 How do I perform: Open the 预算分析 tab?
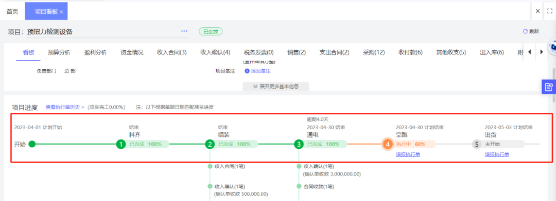[x=59, y=53]
